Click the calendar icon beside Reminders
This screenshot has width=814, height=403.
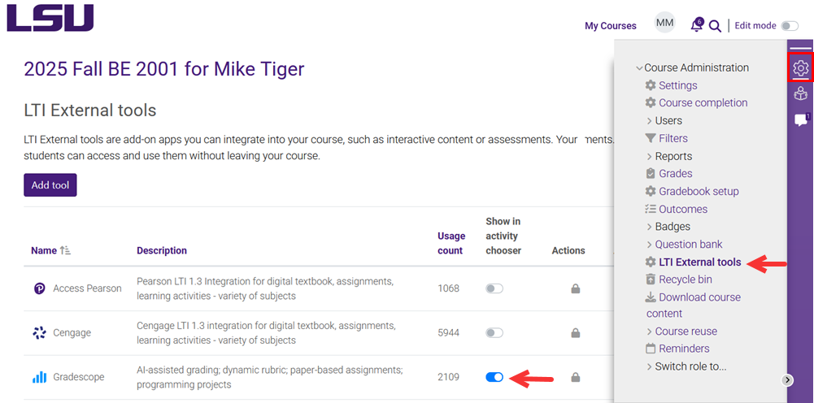click(x=651, y=349)
